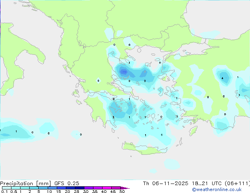This screenshot has width=250, height=193.
Task: Click the '18..21 UTC' time range
Action: (207, 184)
